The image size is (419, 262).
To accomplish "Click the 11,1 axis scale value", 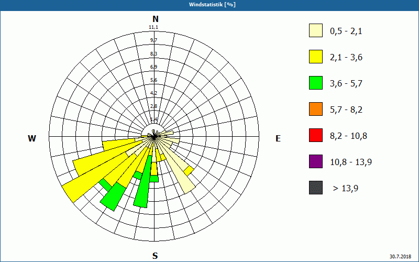I will click(x=153, y=27).
